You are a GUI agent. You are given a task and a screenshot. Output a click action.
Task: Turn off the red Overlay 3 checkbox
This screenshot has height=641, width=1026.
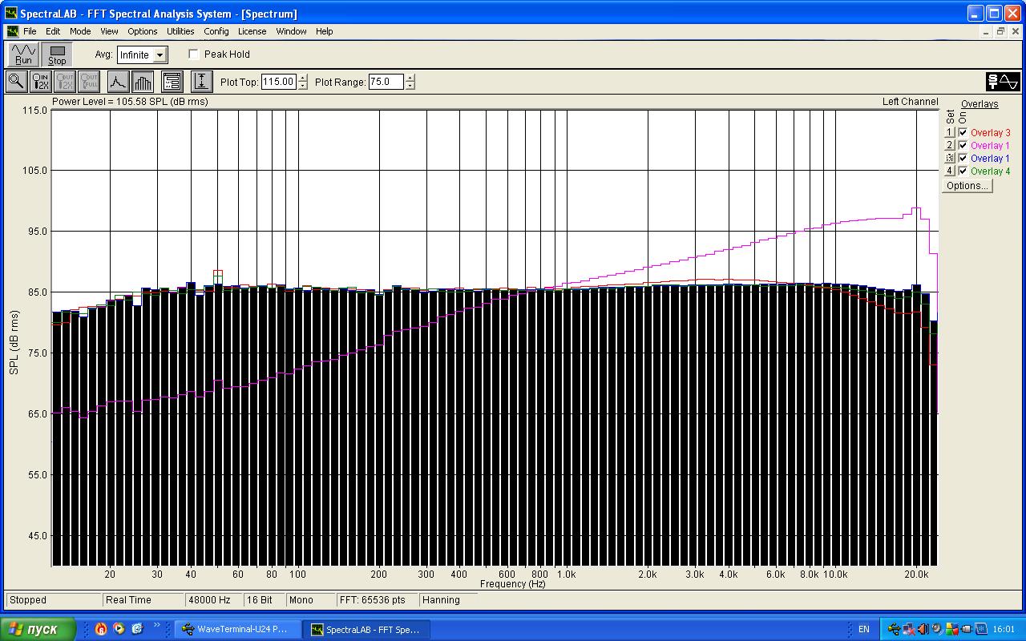click(963, 133)
